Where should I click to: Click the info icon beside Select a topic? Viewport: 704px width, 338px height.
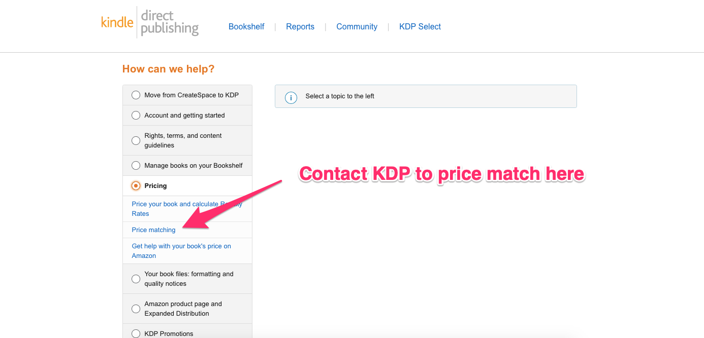291,98
